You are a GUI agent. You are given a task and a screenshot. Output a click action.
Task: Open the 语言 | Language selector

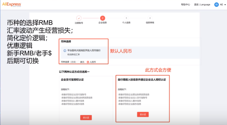point(202,5)
